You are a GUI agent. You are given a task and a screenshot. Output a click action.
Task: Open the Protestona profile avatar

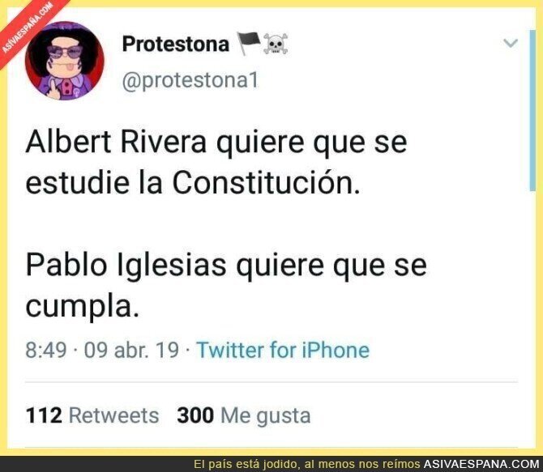(65, 61)
